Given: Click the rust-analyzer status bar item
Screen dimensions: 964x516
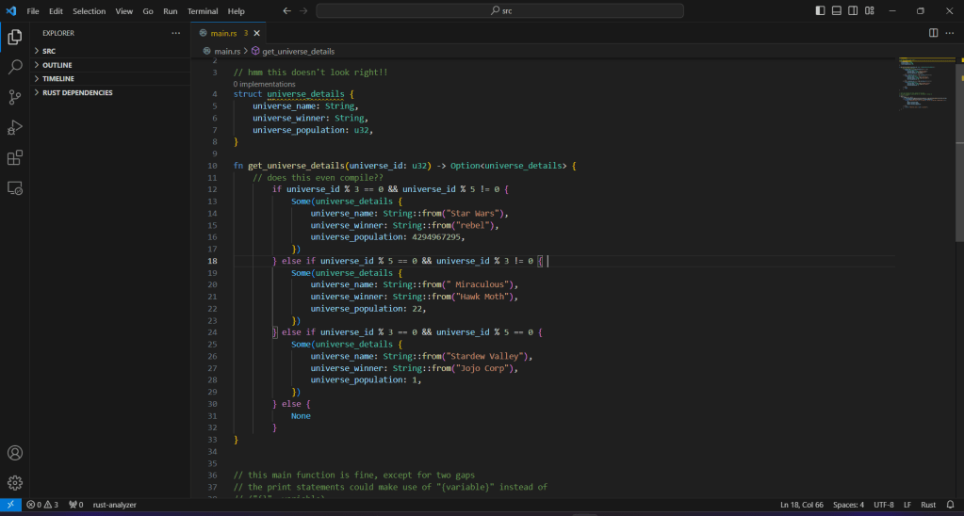Looking at the screenshot, I should pyautogui.click(x=114, y=506).
